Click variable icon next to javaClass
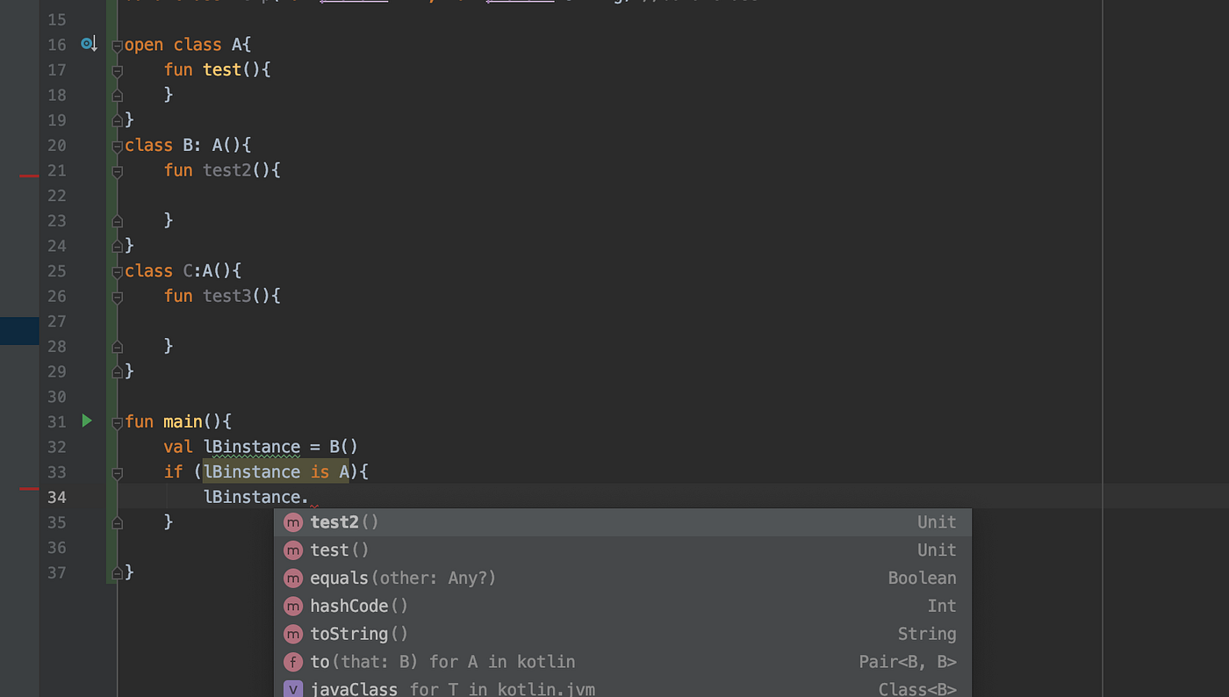The width and height of the screenshot is (1229, 697). coord(293,689)
